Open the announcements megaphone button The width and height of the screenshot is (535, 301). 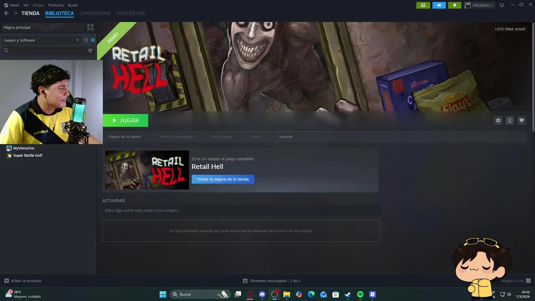point(439,5)
